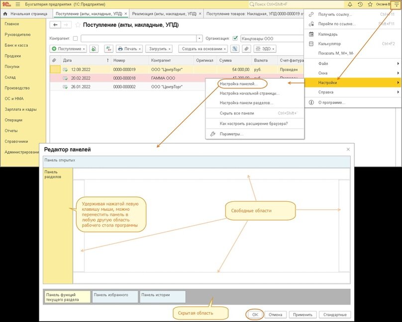Open Календарь from service menu

pos(353,34)
